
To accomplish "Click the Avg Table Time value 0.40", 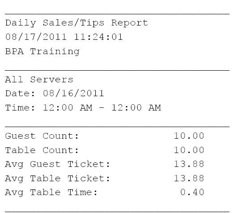I will [x=192, y=192].
